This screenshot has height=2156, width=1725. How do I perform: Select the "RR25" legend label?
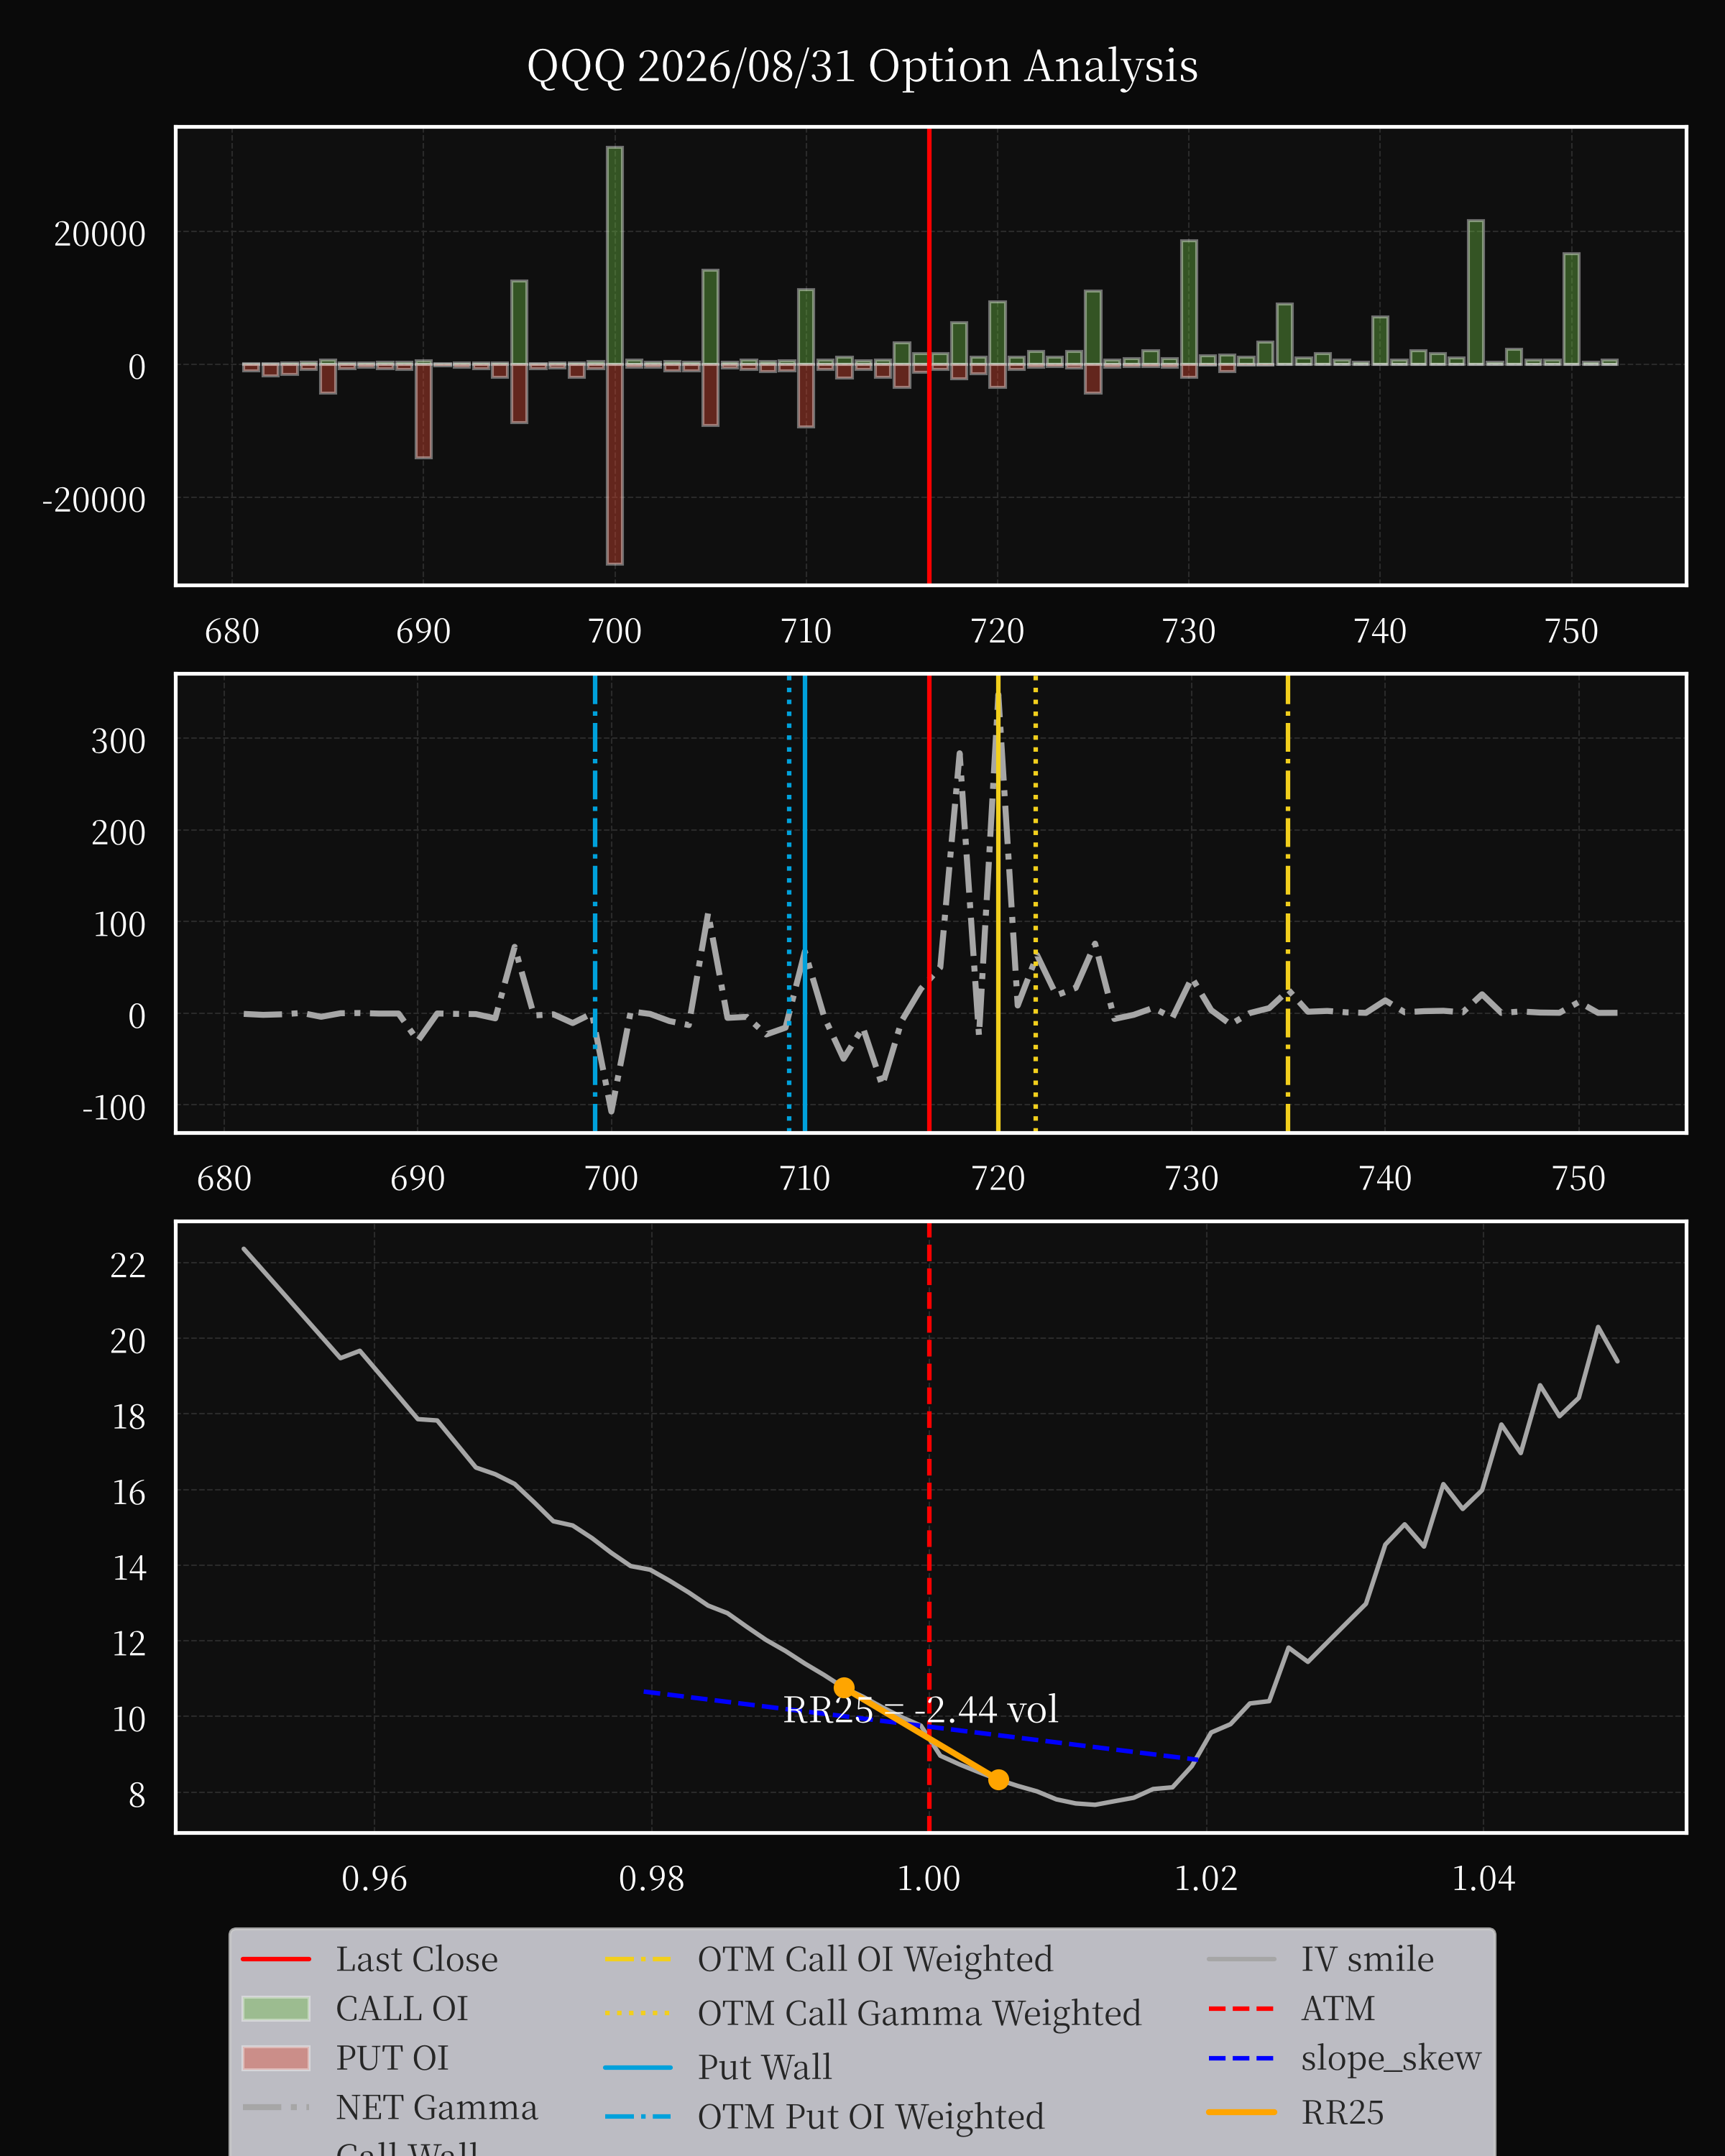click(x=1342, y=2112)
